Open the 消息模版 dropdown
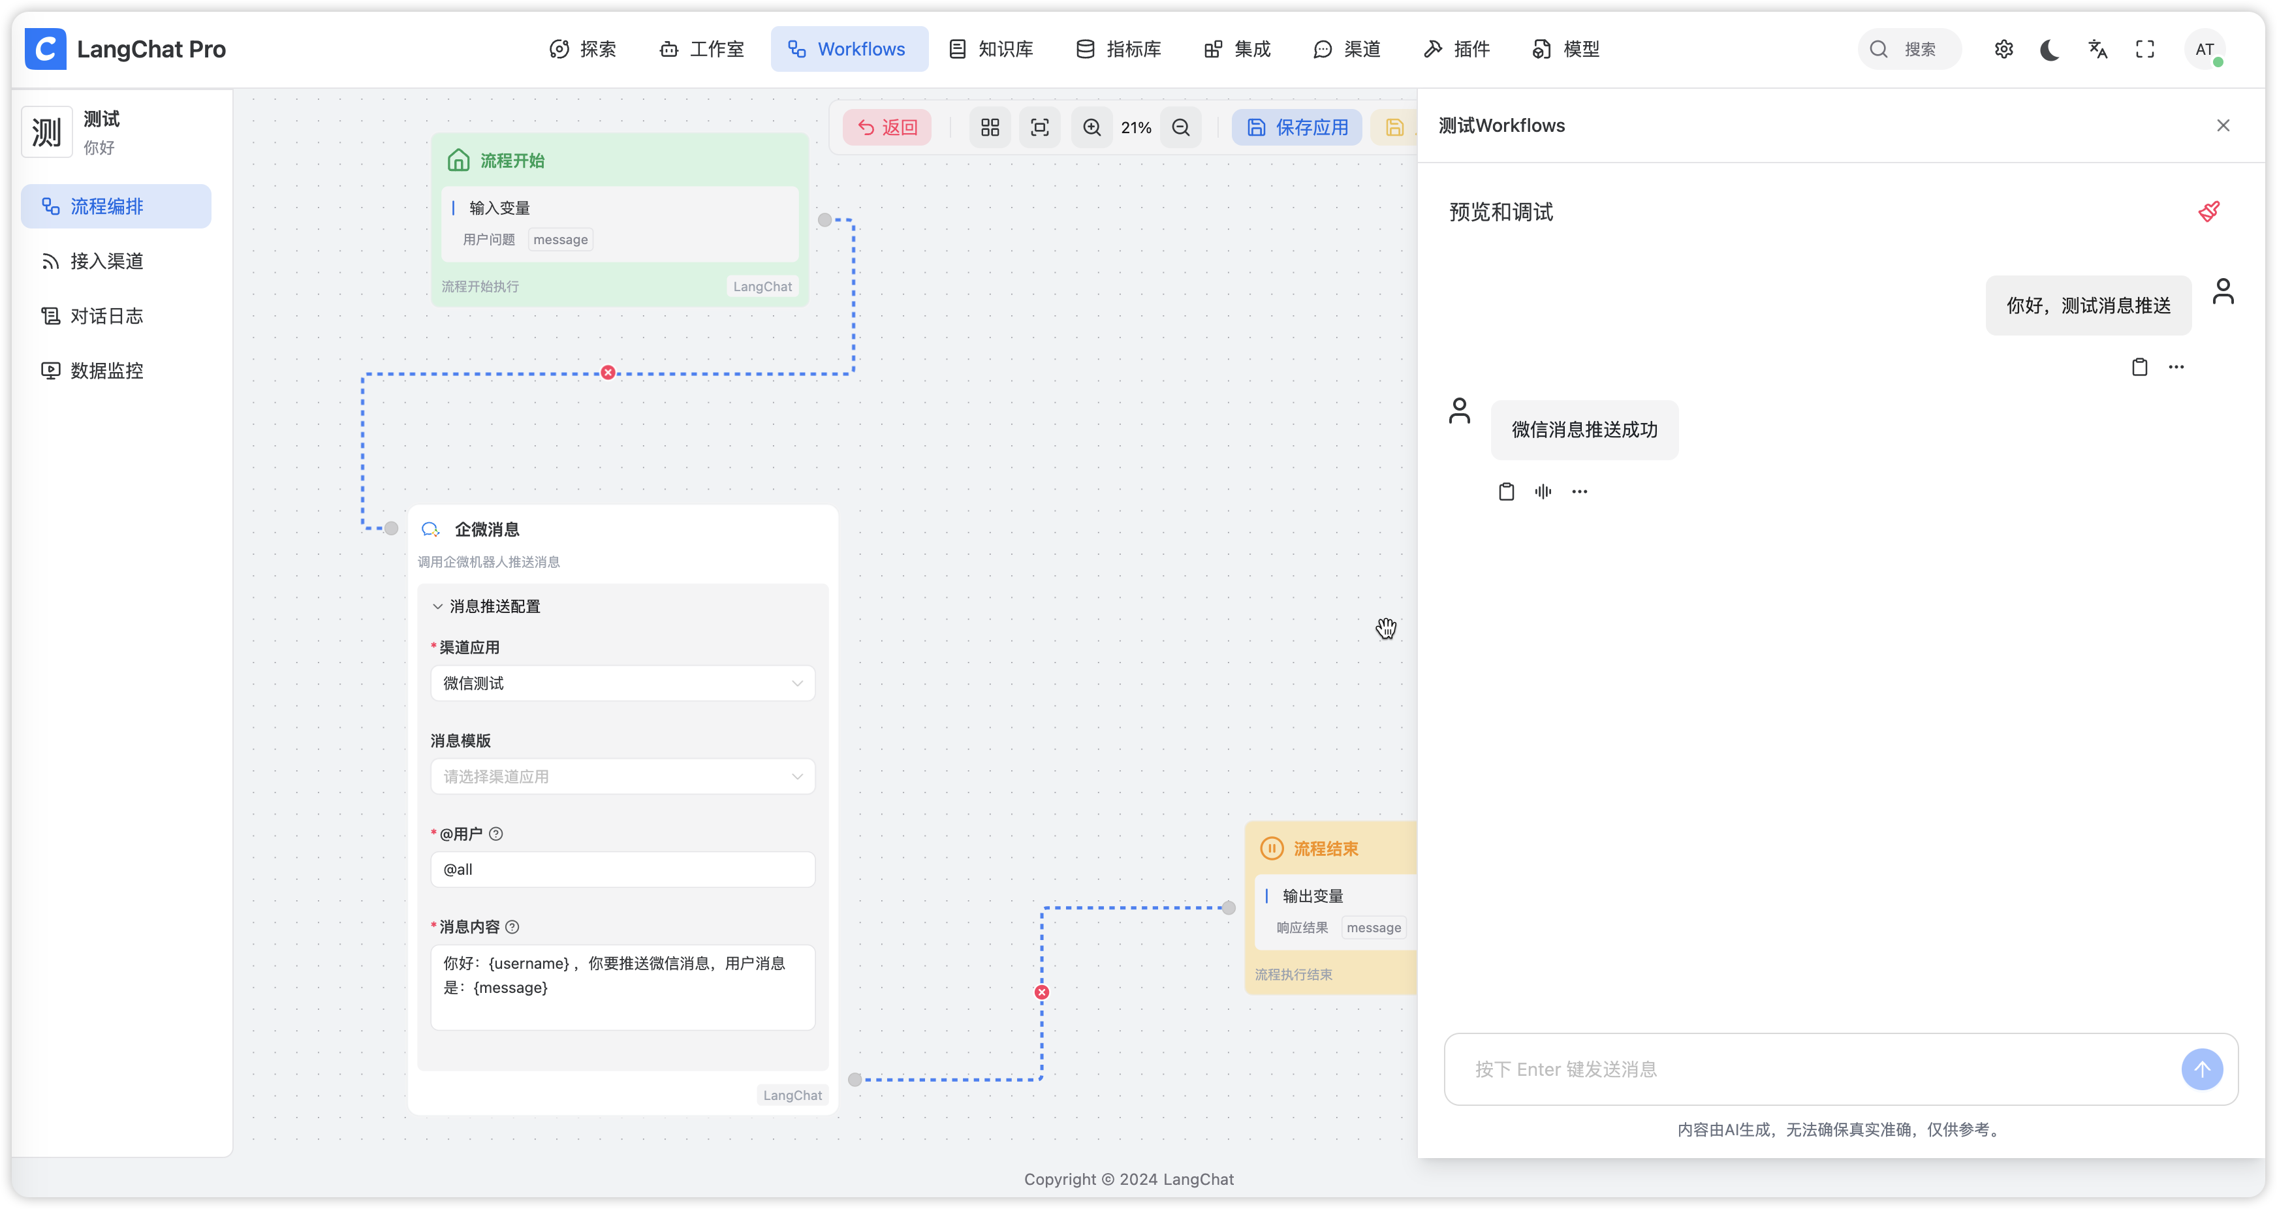 (x=622, y=776)
